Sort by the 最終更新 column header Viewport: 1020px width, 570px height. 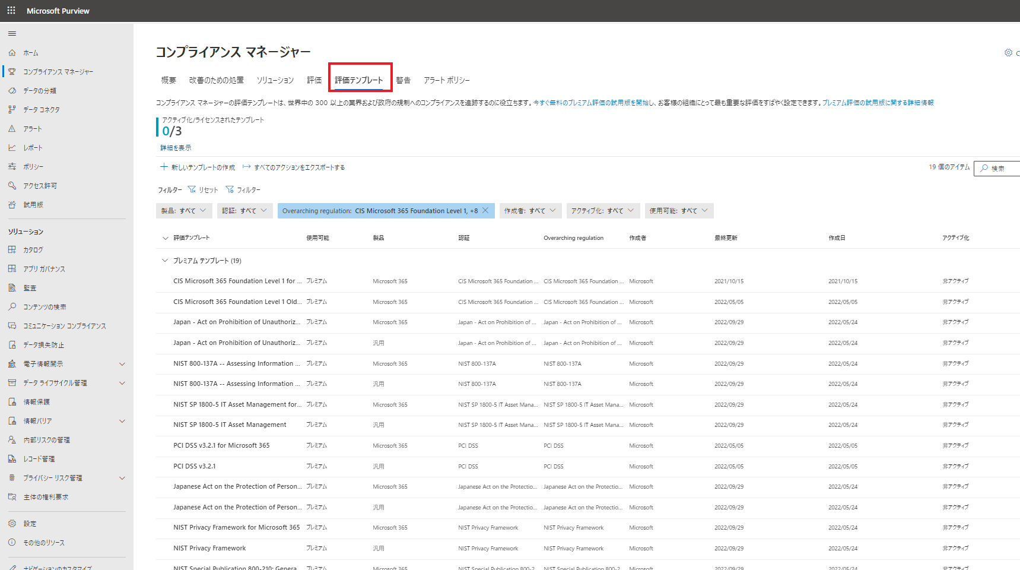[x=726, y=238]
